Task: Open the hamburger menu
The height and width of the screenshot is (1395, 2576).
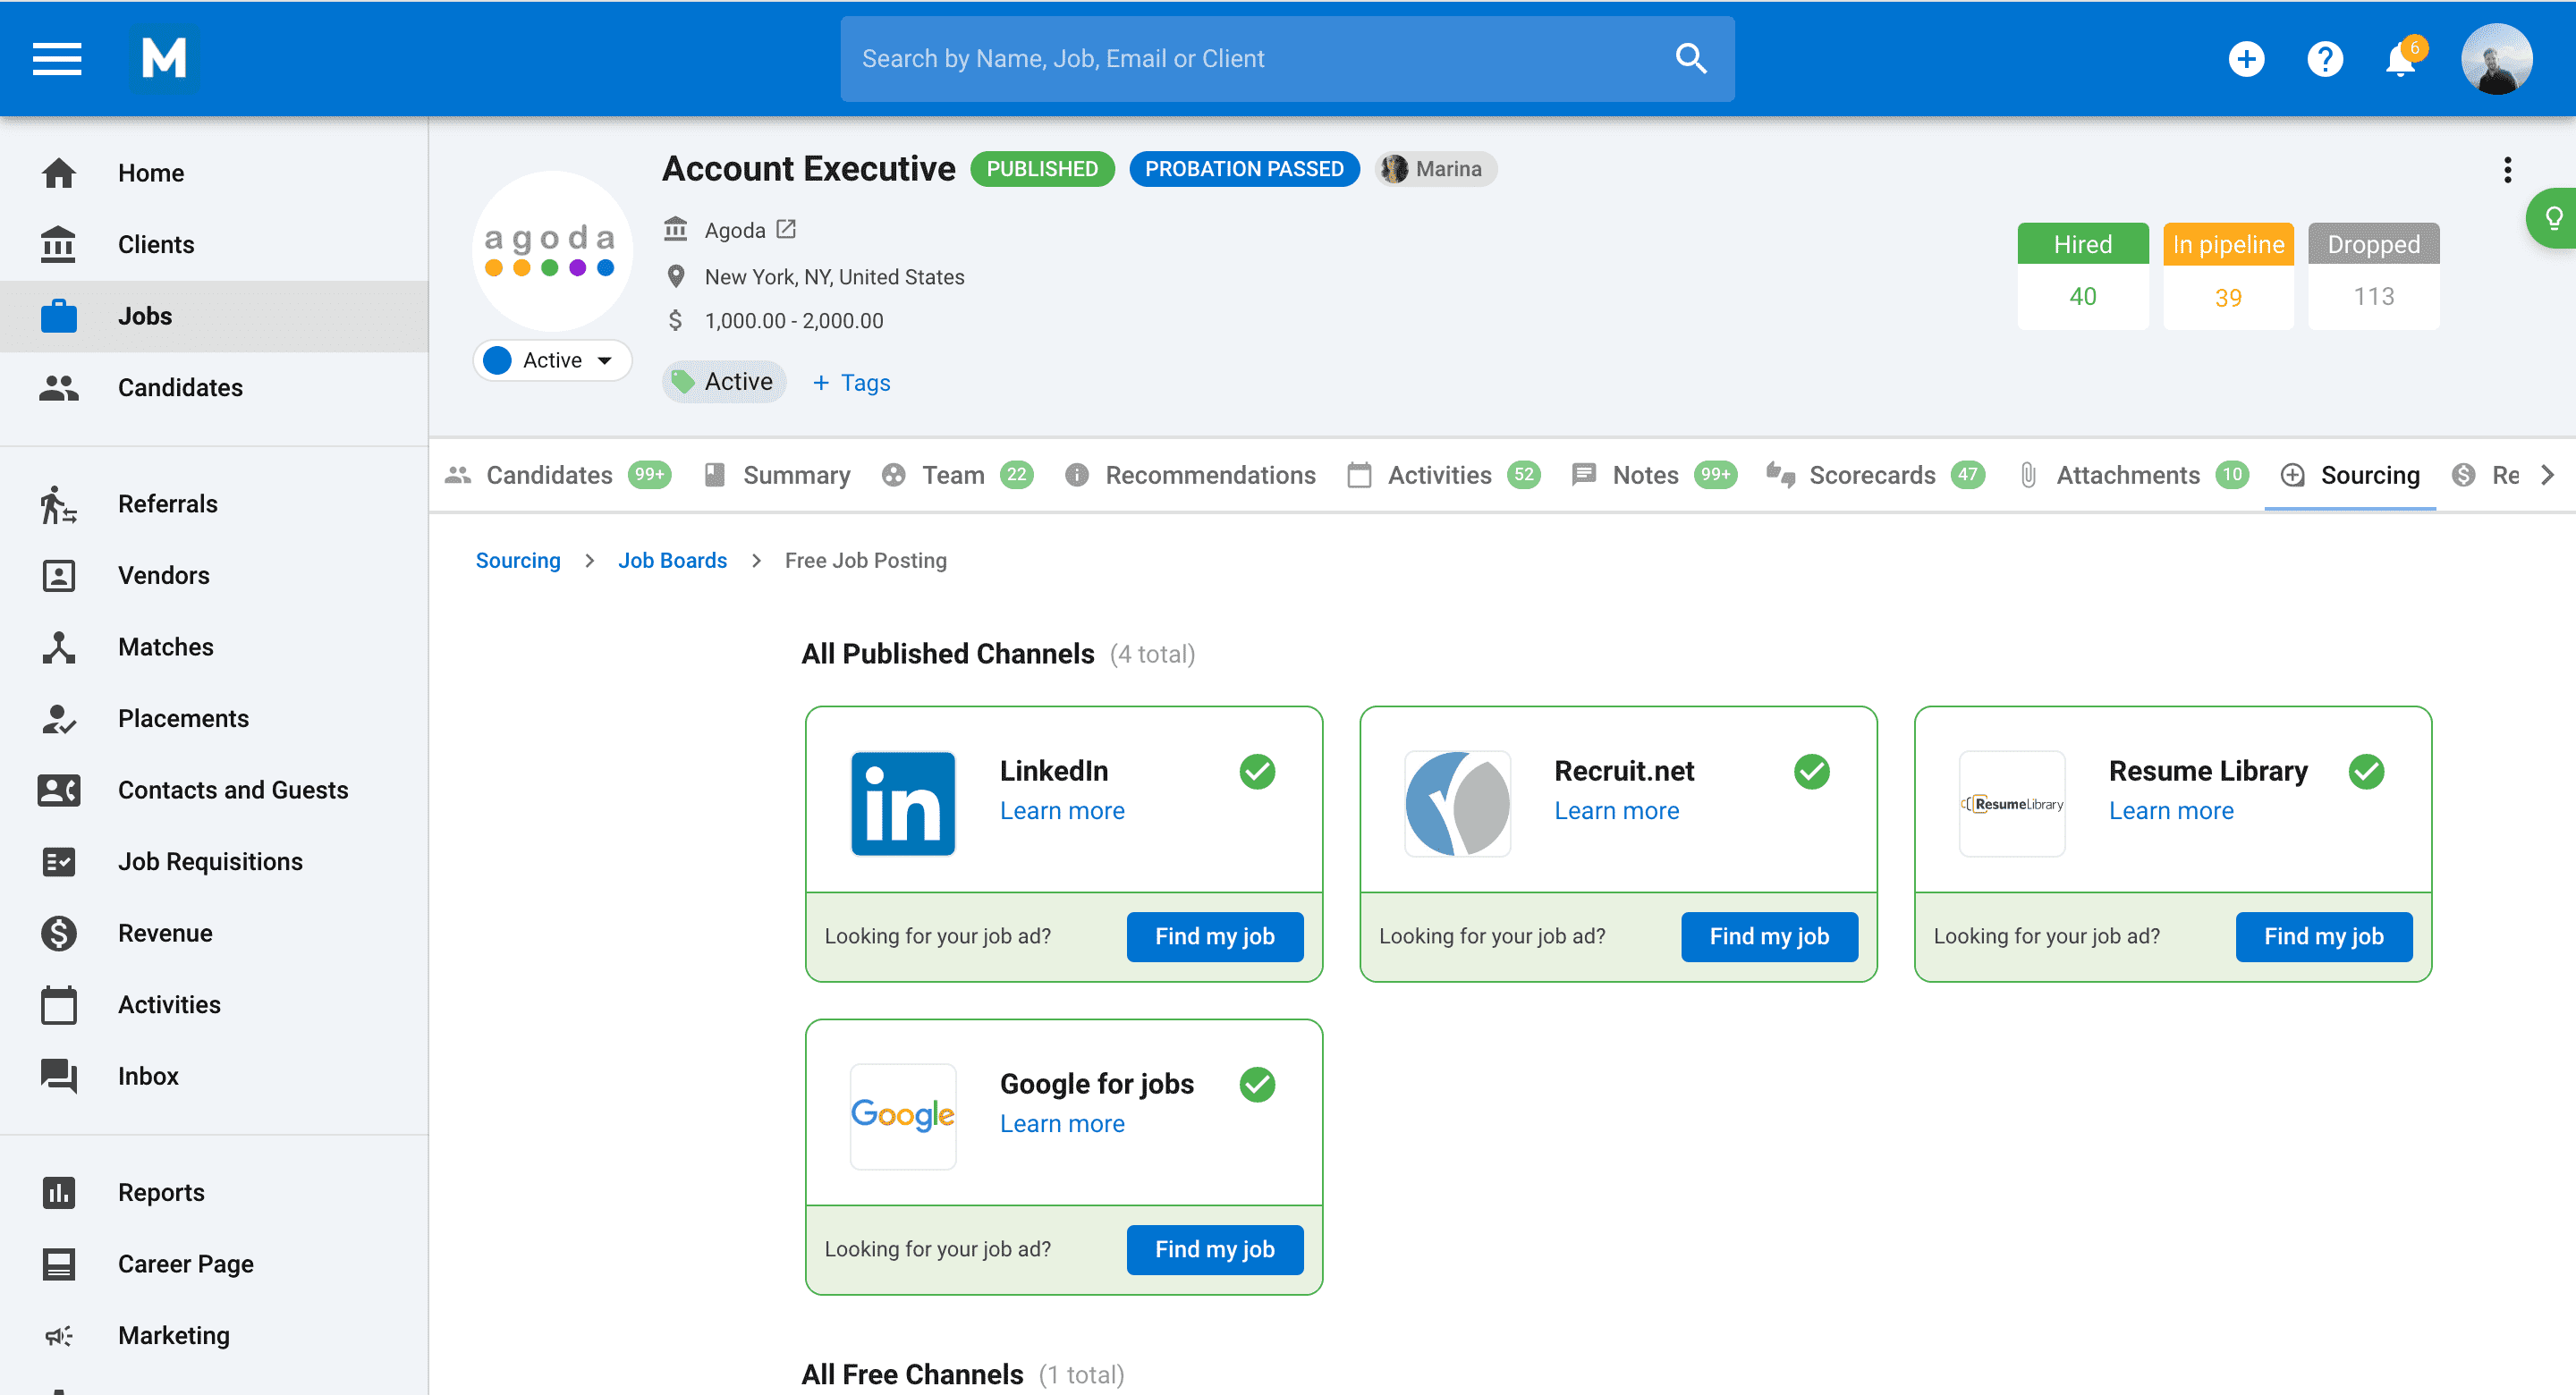Action: (x=57, y=59)
